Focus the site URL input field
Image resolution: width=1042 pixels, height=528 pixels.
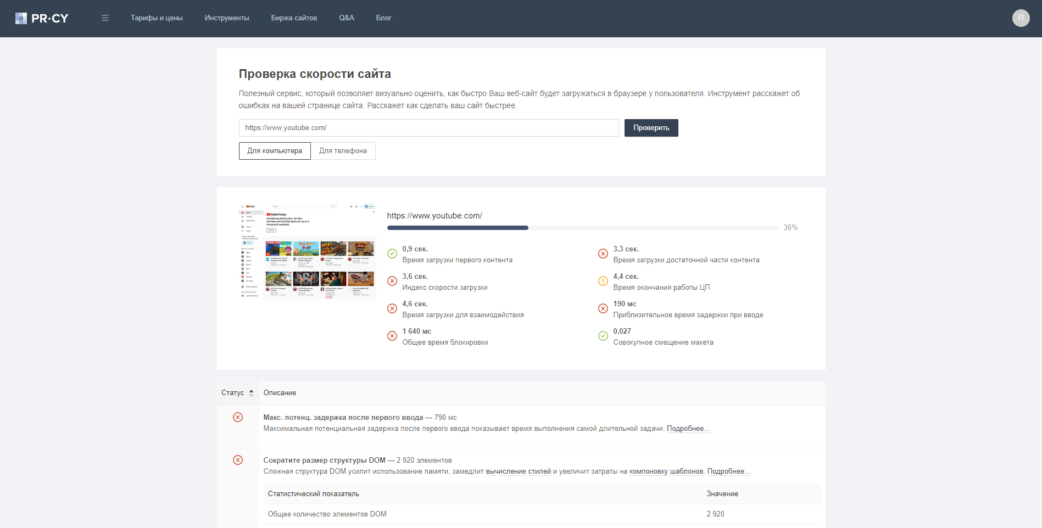coord(429,128)
